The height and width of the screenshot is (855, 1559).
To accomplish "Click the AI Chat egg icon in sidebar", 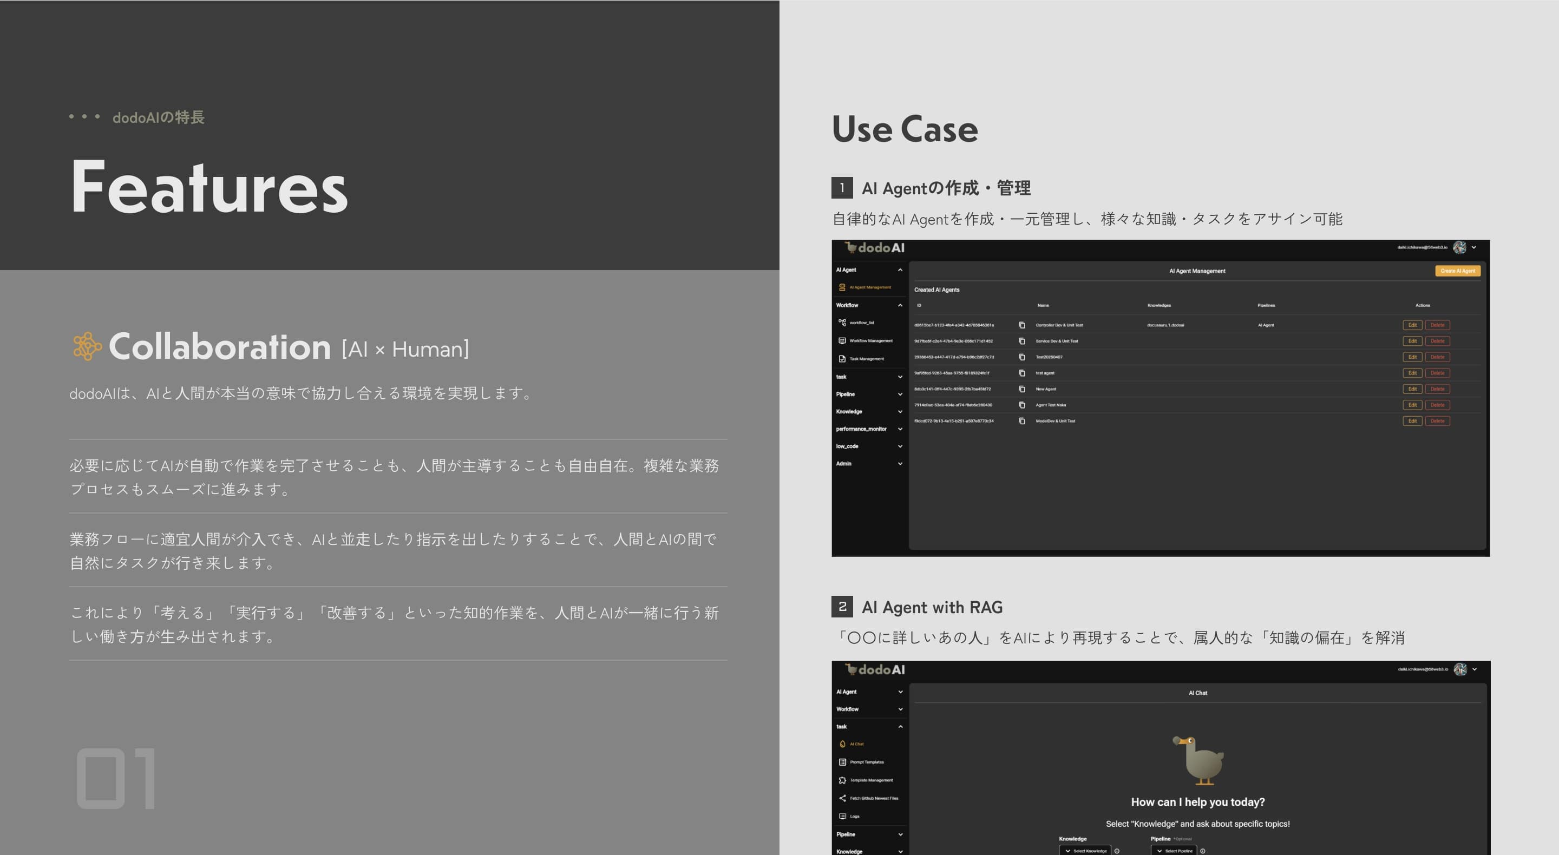I will tap(842, 744).
